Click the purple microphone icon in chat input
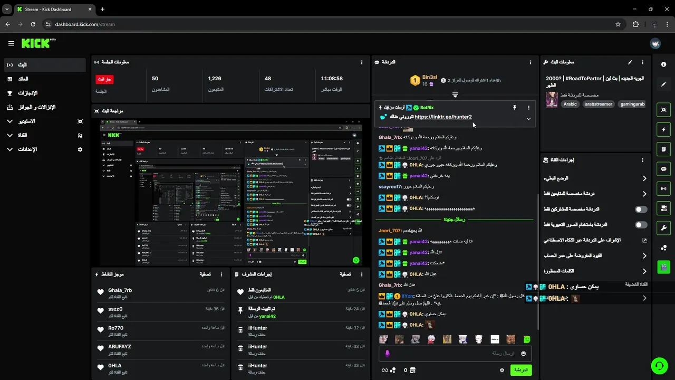The image size is (675, 380). coord(387,354)
